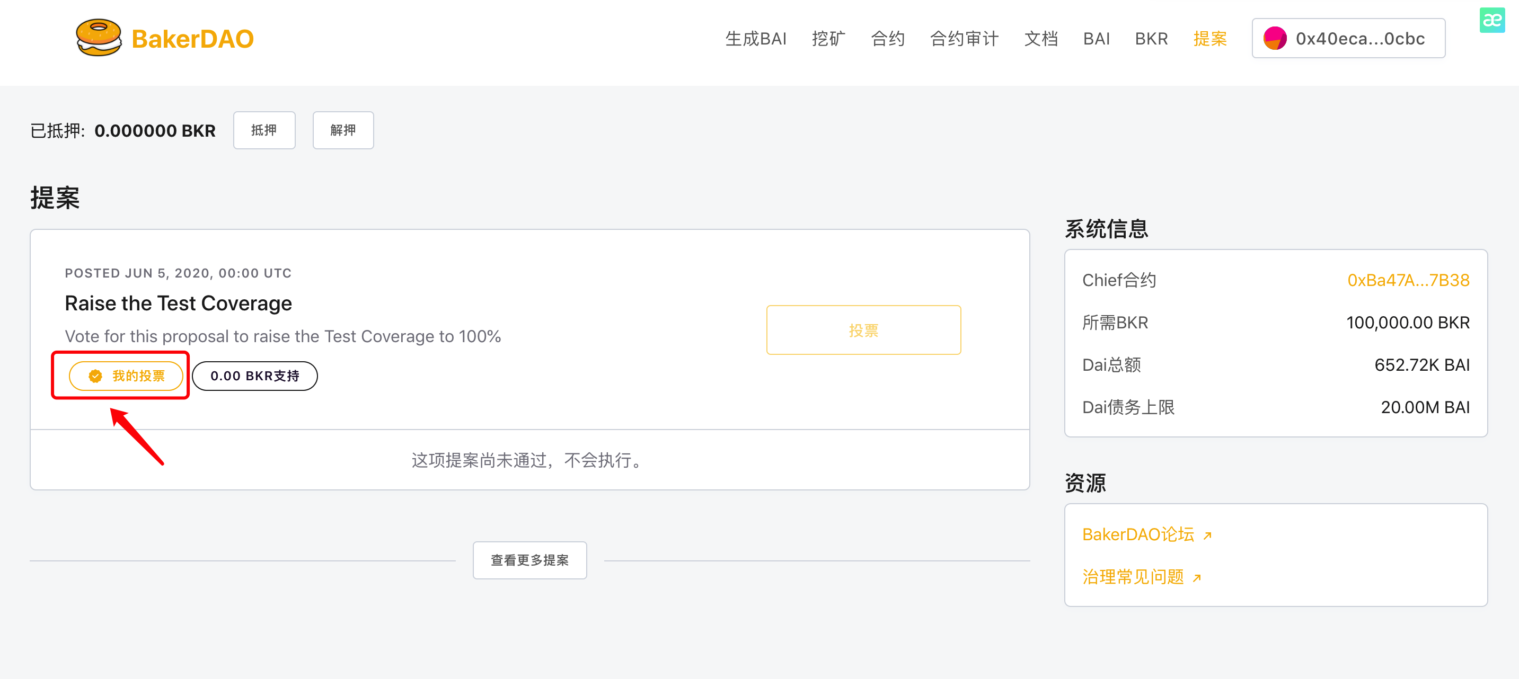Select the BKR navigation item
Screen dimensions: 1519x679
point(1151,39)
